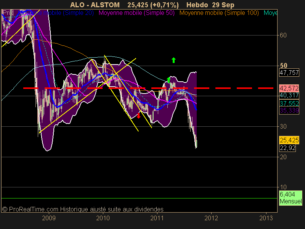Click the 20 price axis tick
This screenshot has width=305, height=229.
click(x=283, y=157)
